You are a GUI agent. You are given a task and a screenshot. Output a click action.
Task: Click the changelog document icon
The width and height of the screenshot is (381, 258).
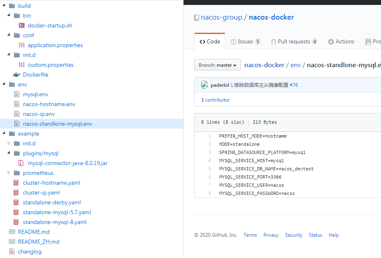tap(11, 251)
